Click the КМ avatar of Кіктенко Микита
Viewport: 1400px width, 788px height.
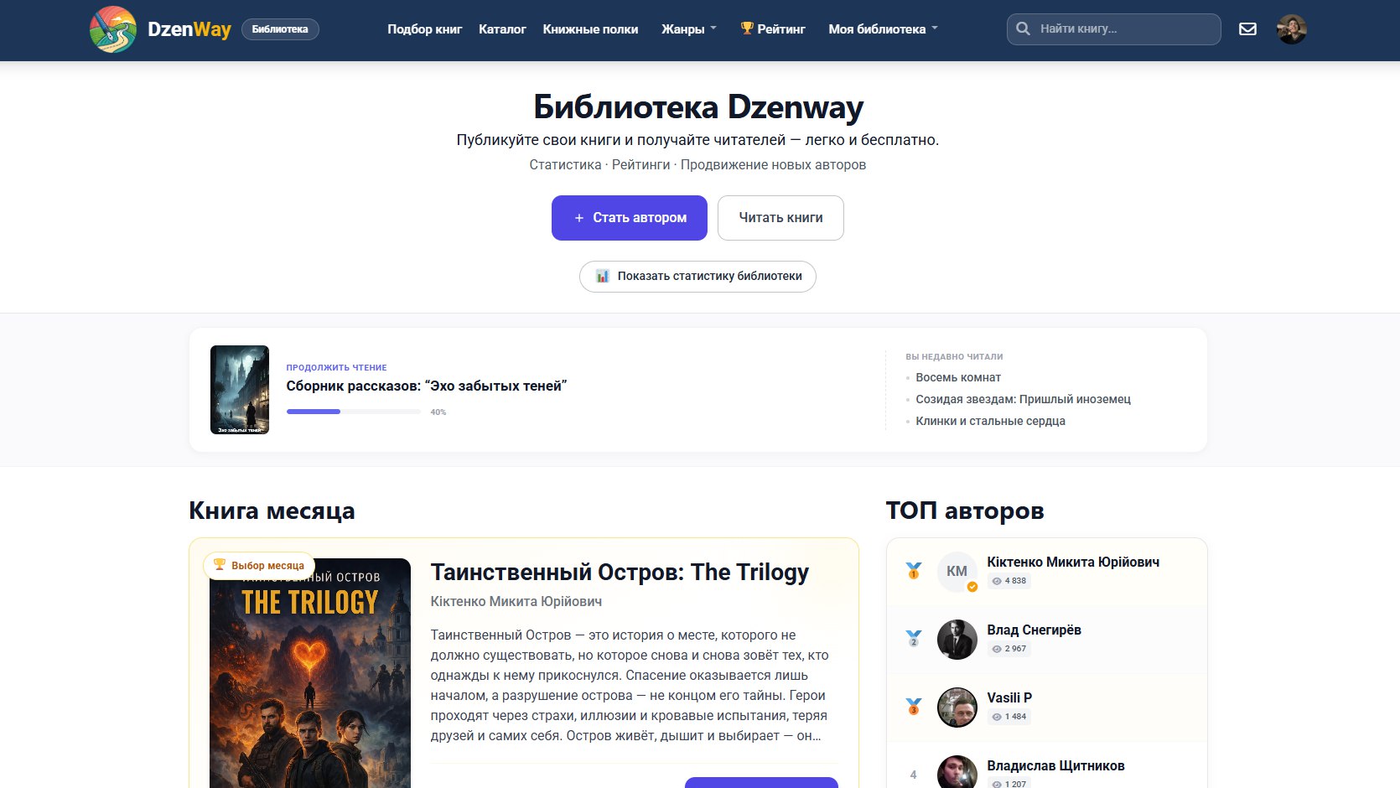957,572
